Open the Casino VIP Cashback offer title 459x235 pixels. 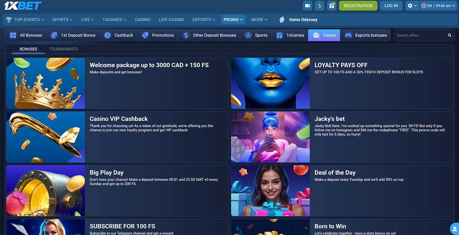point(119,119)
